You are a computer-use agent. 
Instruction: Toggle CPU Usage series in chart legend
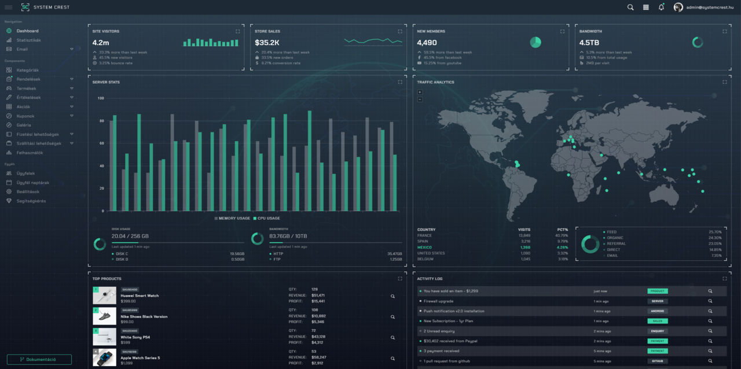267,219
